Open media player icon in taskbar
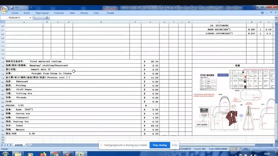The height and width of the screenshot is (156, 278). [30, 154]
